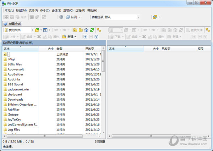Click the WinSCP title bar icon

pyautogui.click(x=4, y=4)
